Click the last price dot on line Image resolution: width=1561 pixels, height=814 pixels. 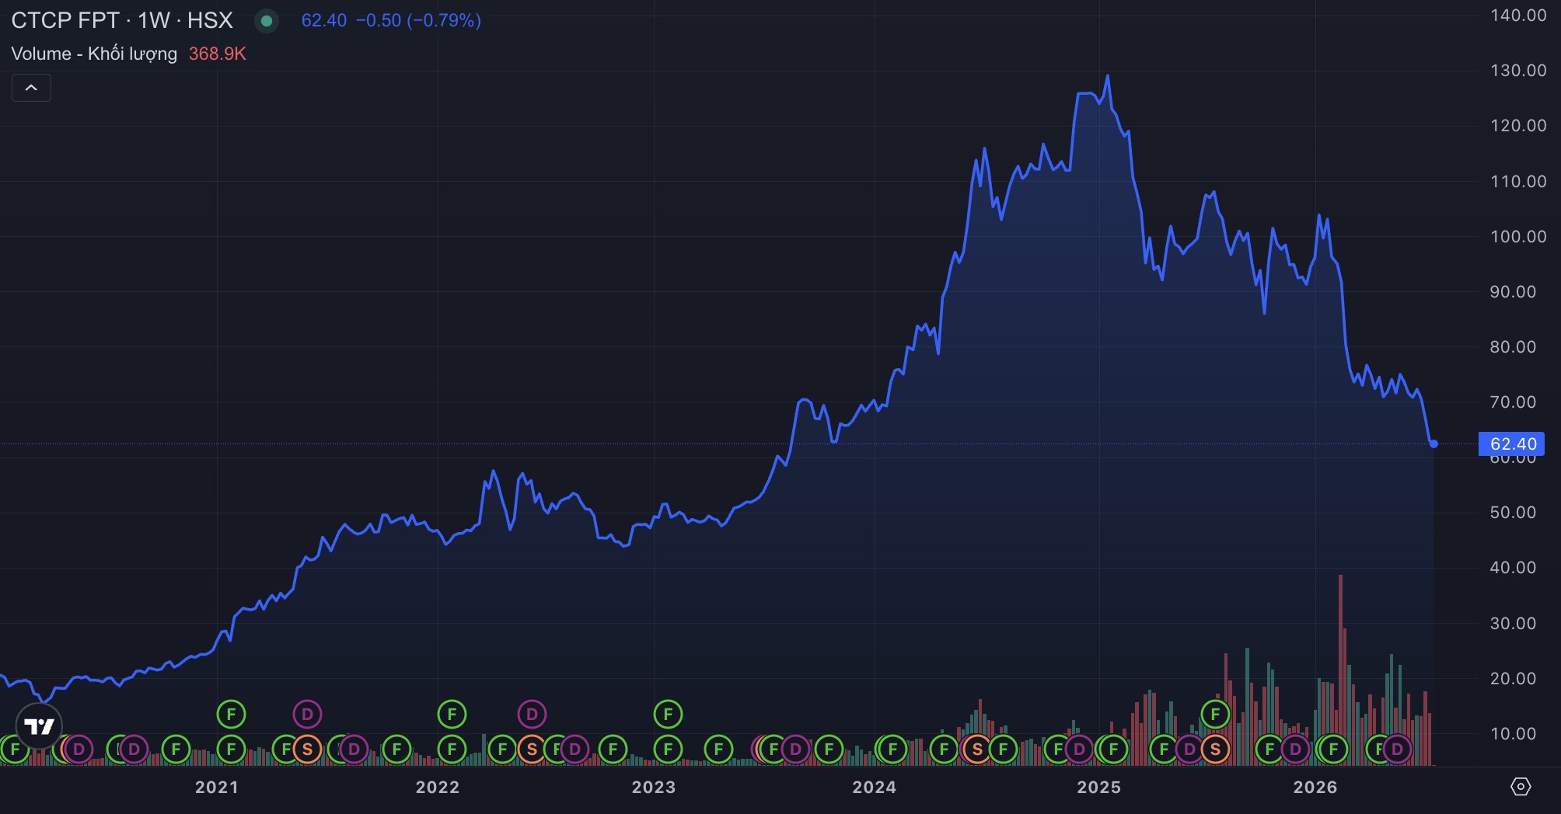pyautogui.click(x=1434, y=444)
